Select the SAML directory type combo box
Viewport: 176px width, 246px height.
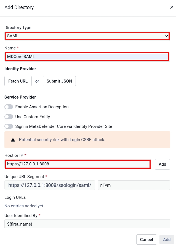[87, 36]
